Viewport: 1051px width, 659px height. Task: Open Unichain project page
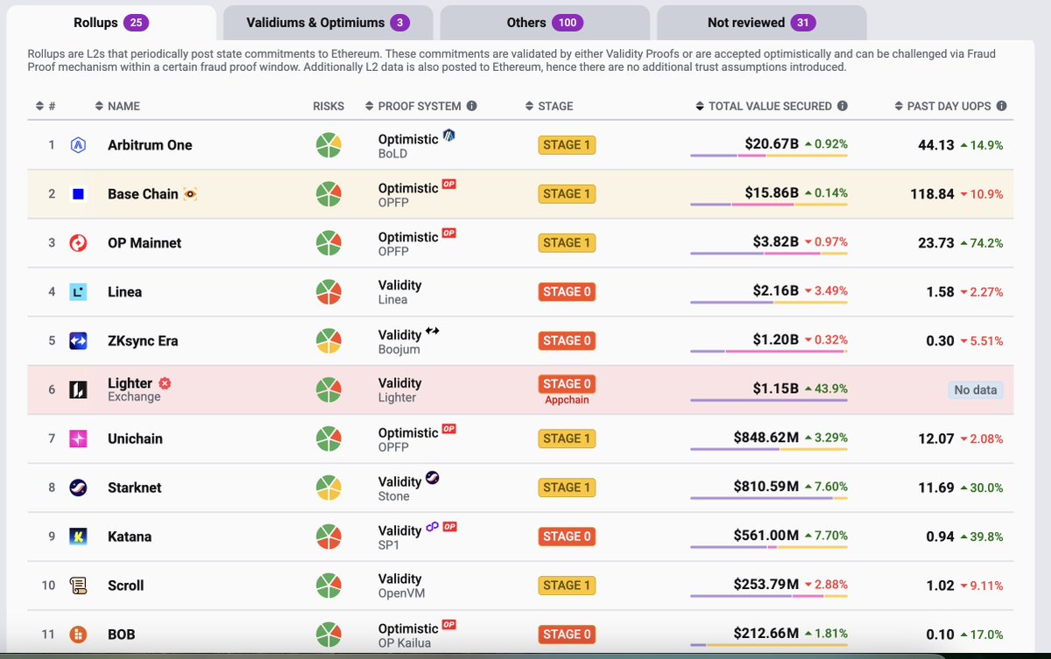coord(135,439)
